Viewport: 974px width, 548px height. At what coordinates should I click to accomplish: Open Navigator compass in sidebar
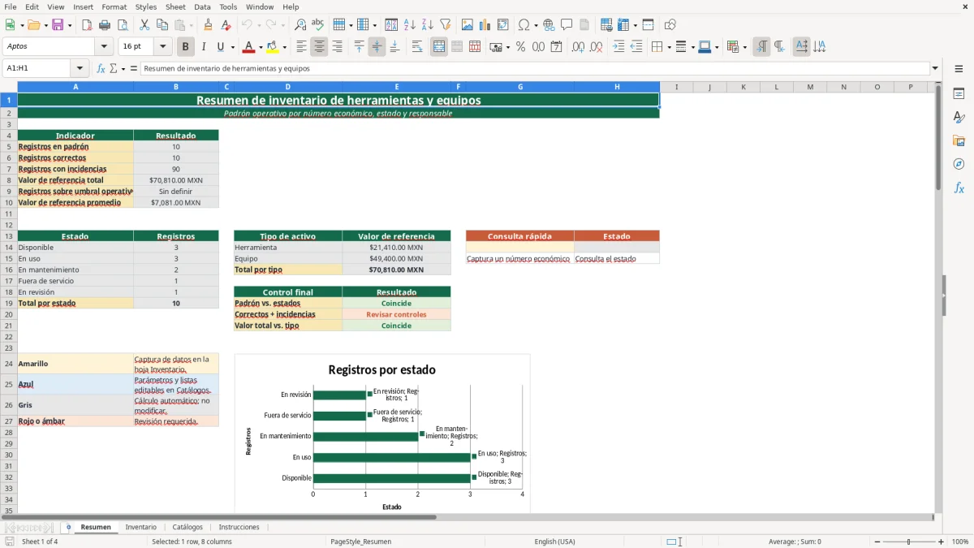959,164
